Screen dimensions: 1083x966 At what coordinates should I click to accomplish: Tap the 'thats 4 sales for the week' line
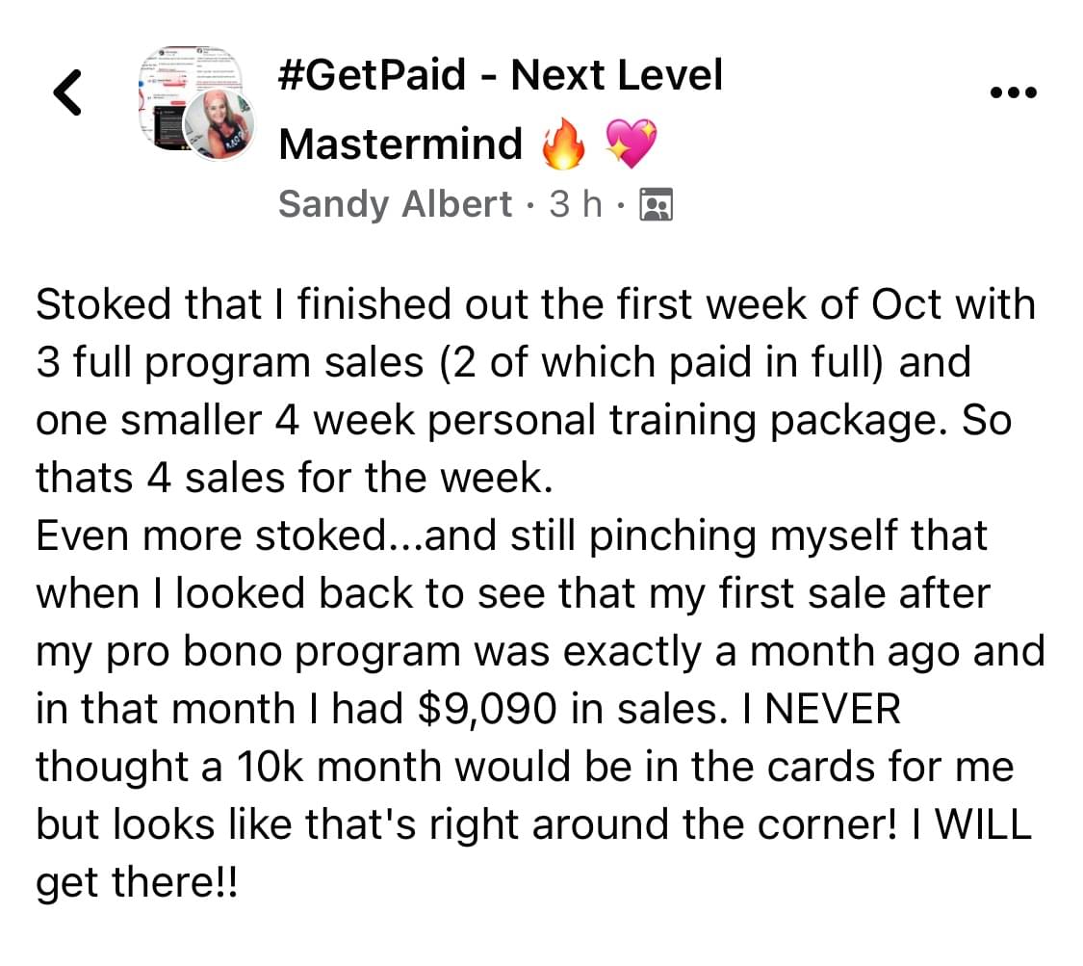(x=295, y=478)
